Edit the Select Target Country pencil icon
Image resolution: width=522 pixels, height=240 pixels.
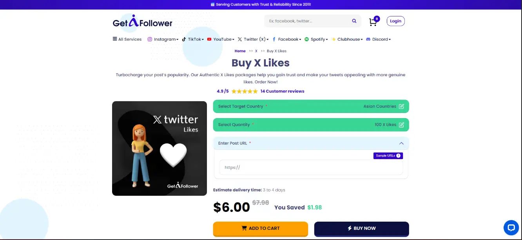(401, 106)
